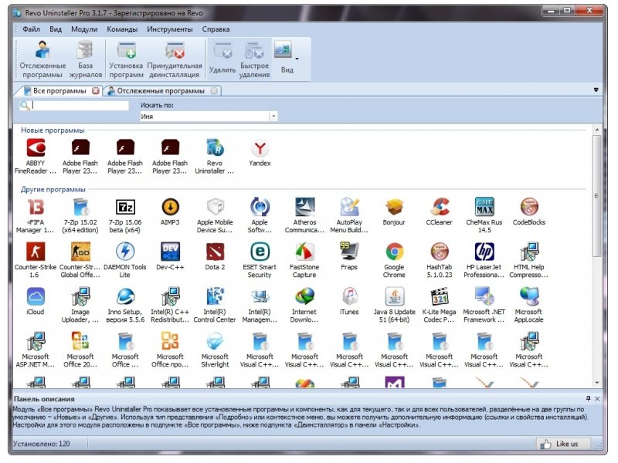Open the Файл menu

(x=31, y=29)
